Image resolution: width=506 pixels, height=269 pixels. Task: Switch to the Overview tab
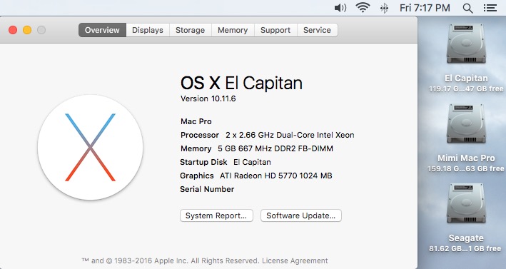[x=102, y=30]
